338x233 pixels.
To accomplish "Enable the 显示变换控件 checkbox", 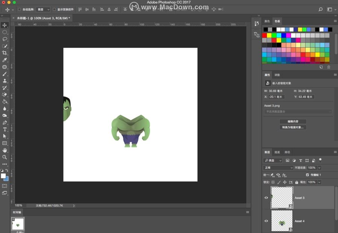I will [x=54, y=9].
